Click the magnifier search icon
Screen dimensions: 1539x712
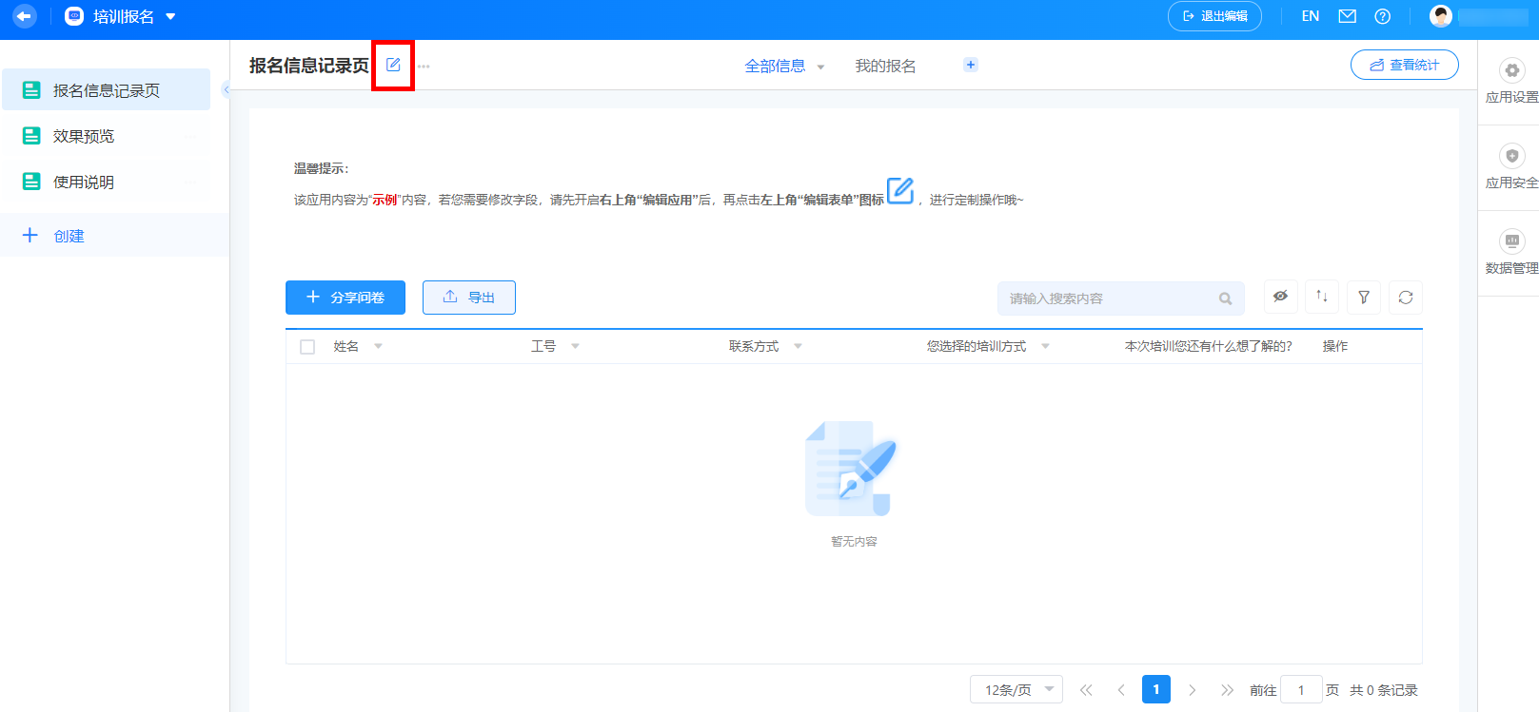(x=1226, y=298)
